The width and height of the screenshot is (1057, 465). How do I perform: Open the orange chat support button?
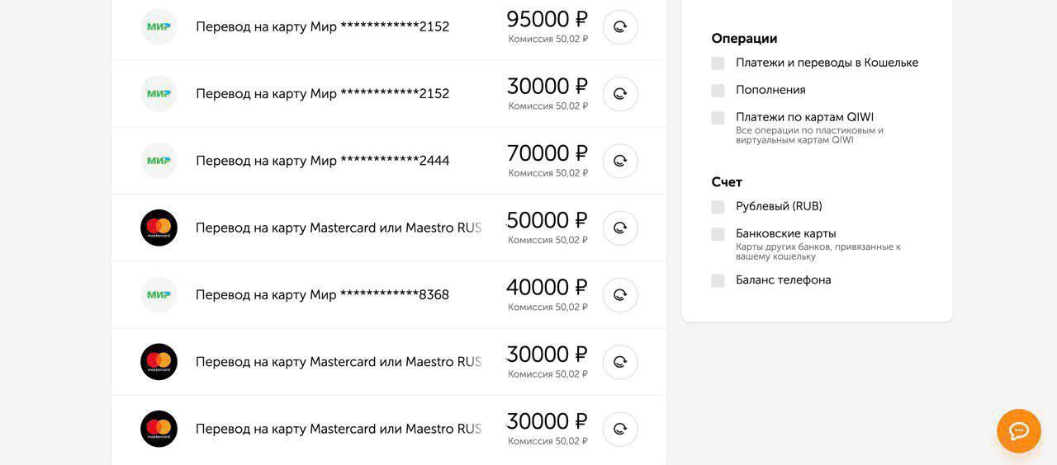coord(1018,430)
